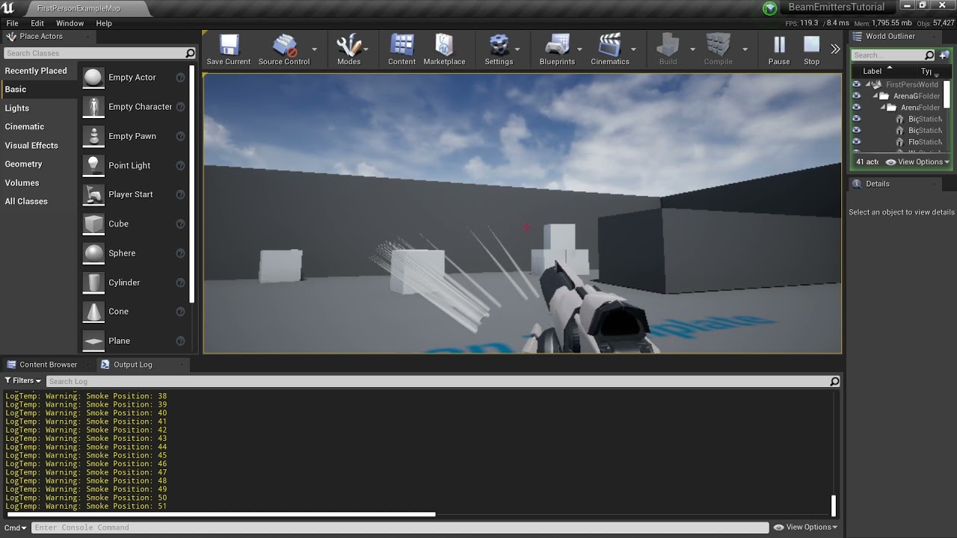Toggle visibility of the first BigStaticM row
This screenshot has width=957, height=538.
(857, 119)
